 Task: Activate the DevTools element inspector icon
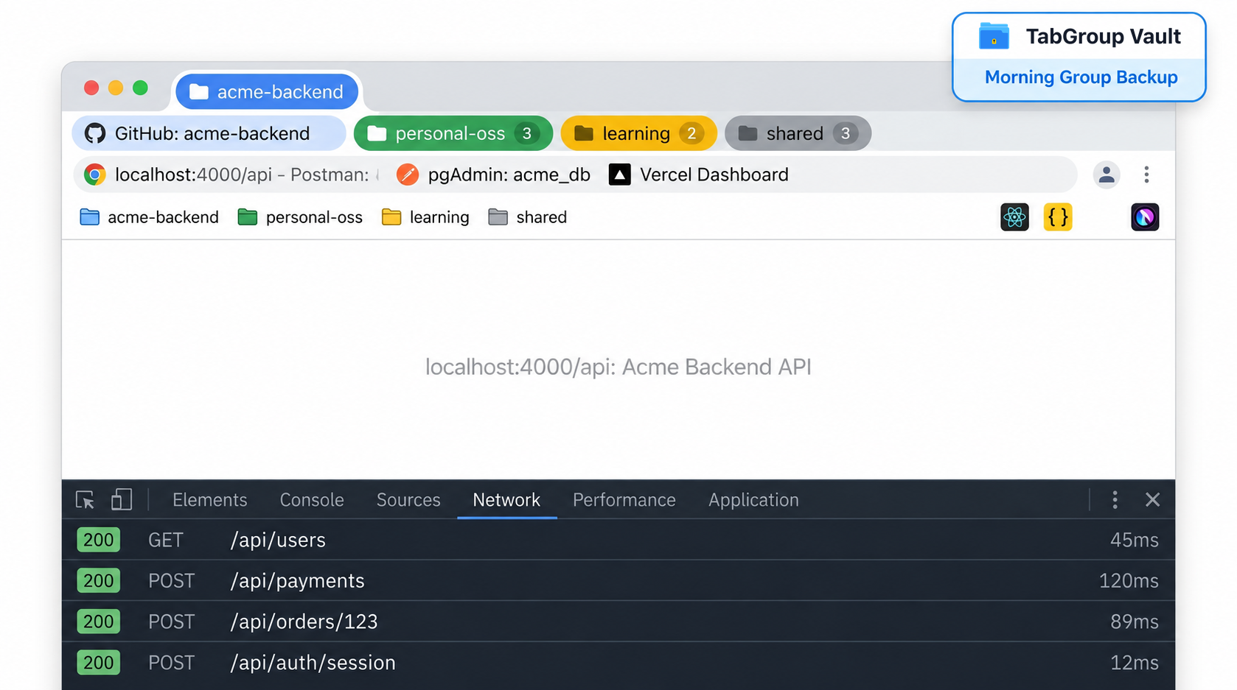point(85,500)
